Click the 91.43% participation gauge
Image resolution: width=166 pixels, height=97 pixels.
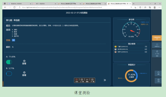tap(131, 30)
